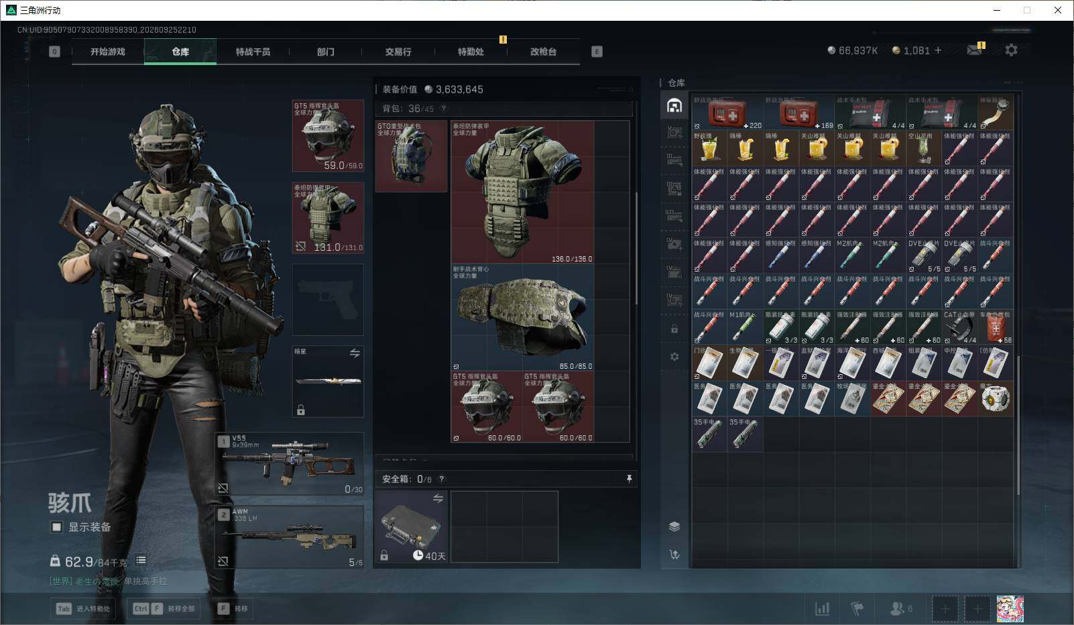This screenshot has width=1074, height=625.
Task: Select the red 车载急救包 with +56
Action: click(996, 327)
